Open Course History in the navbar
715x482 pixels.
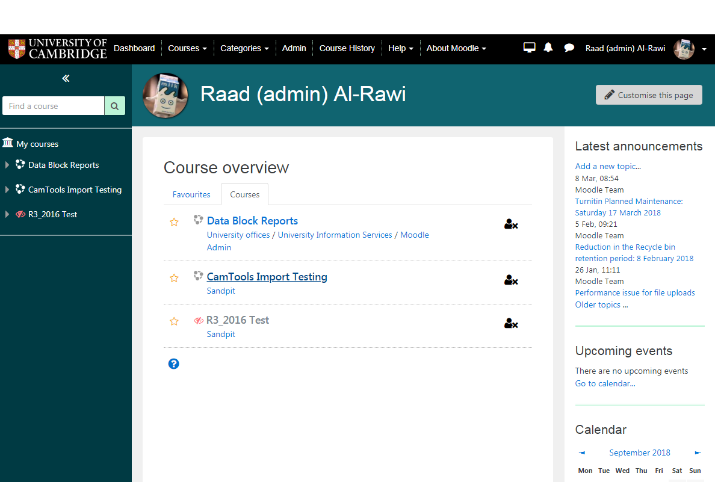coord(347,48)
